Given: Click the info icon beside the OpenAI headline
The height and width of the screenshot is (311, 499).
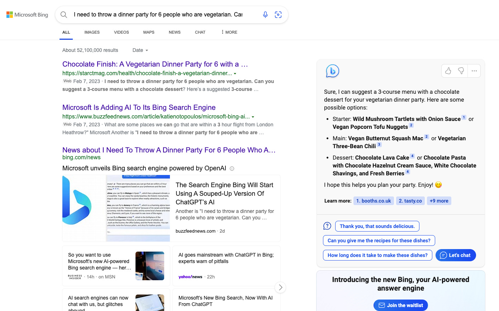Looking at the screenshot, I should pyautogui.click(x=232, y=169).
